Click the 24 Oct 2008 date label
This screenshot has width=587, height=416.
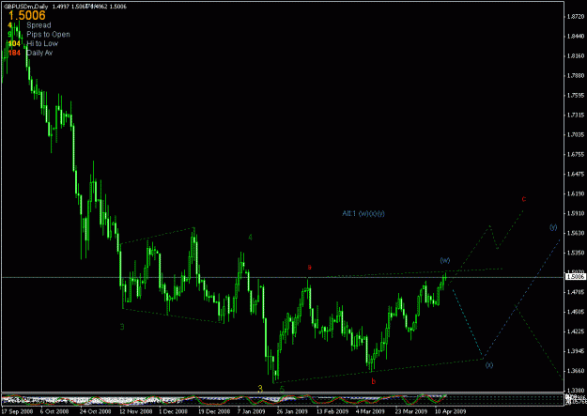(95, 411)
